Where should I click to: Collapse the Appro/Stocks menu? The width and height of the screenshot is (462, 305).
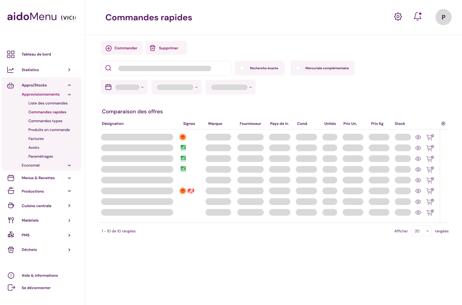69,85
